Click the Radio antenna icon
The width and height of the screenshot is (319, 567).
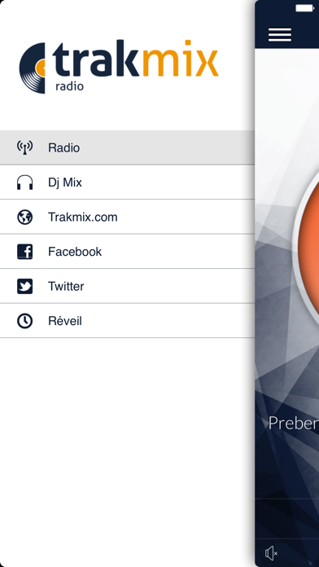coord(25,147)
